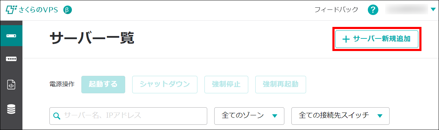
Task: Click the 強制停止 button
Action: (x=226, y=85)
